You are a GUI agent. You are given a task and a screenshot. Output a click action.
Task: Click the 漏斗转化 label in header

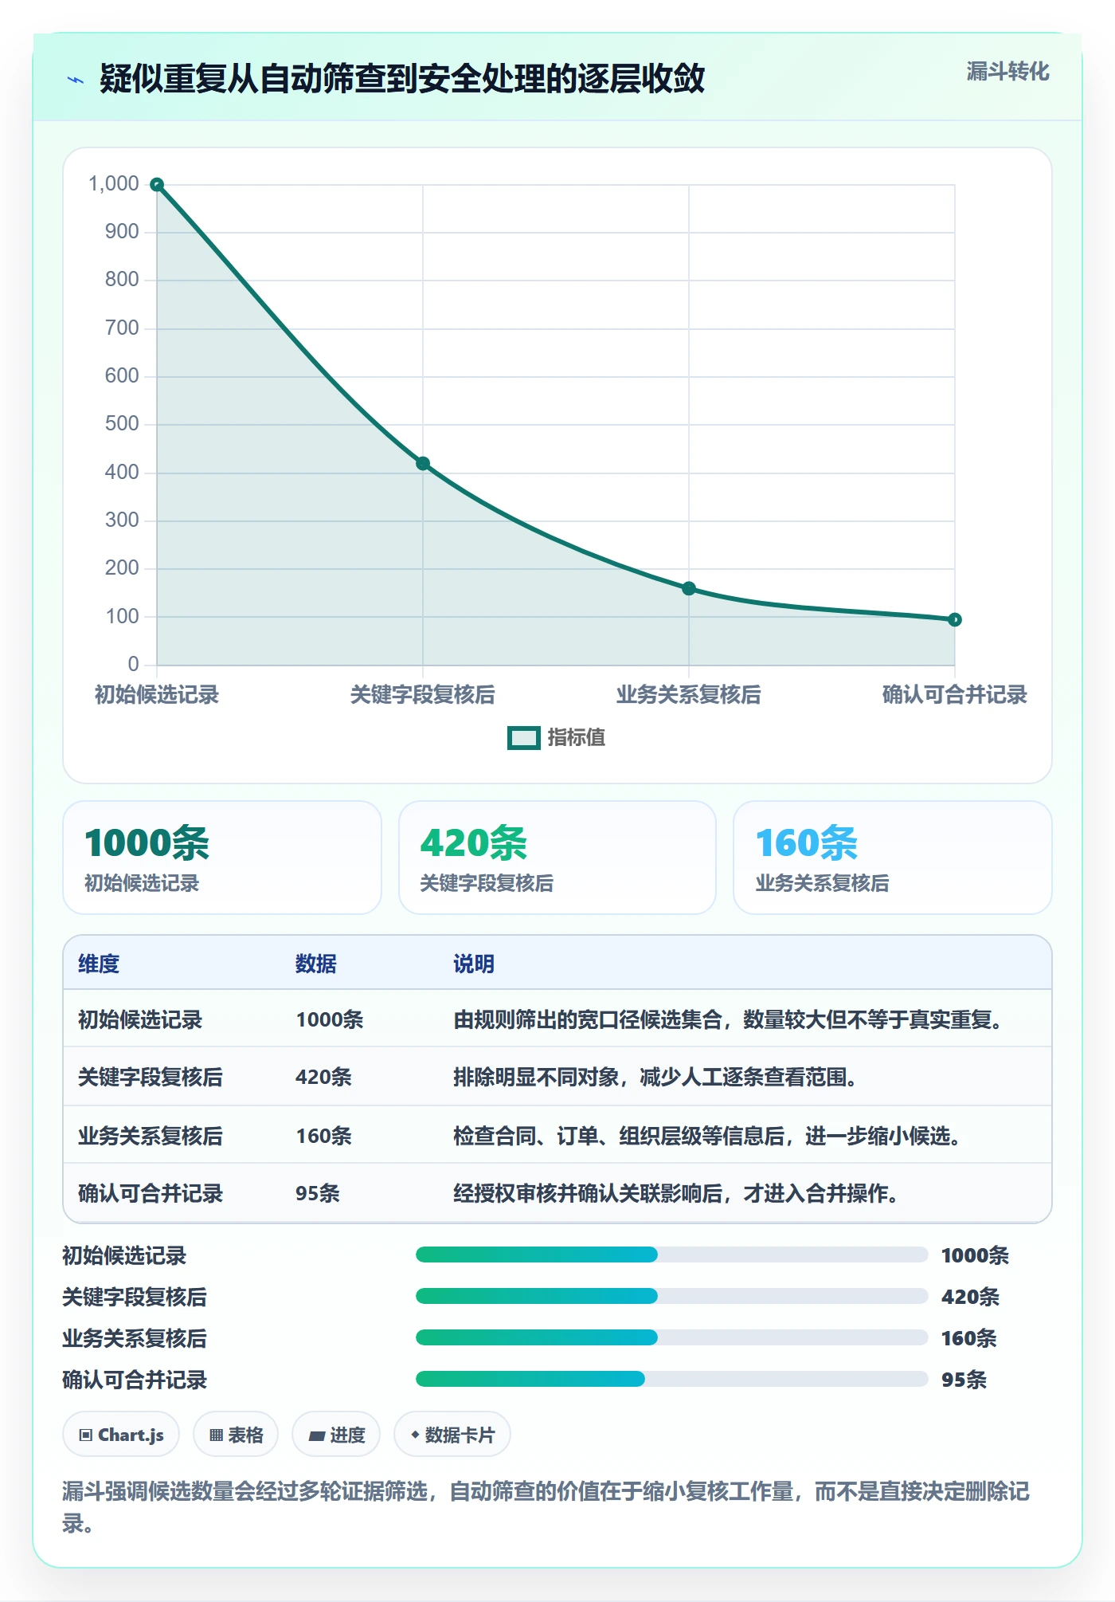click(x=1007, y=72)
